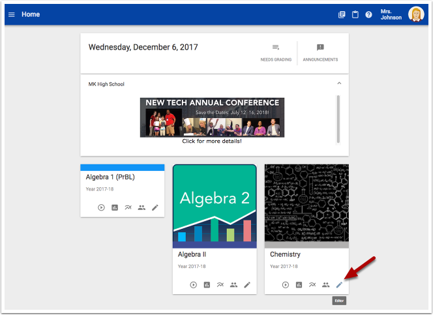Click the announcement panel scrollbar

pyautogui.click(x=338, y=119)
